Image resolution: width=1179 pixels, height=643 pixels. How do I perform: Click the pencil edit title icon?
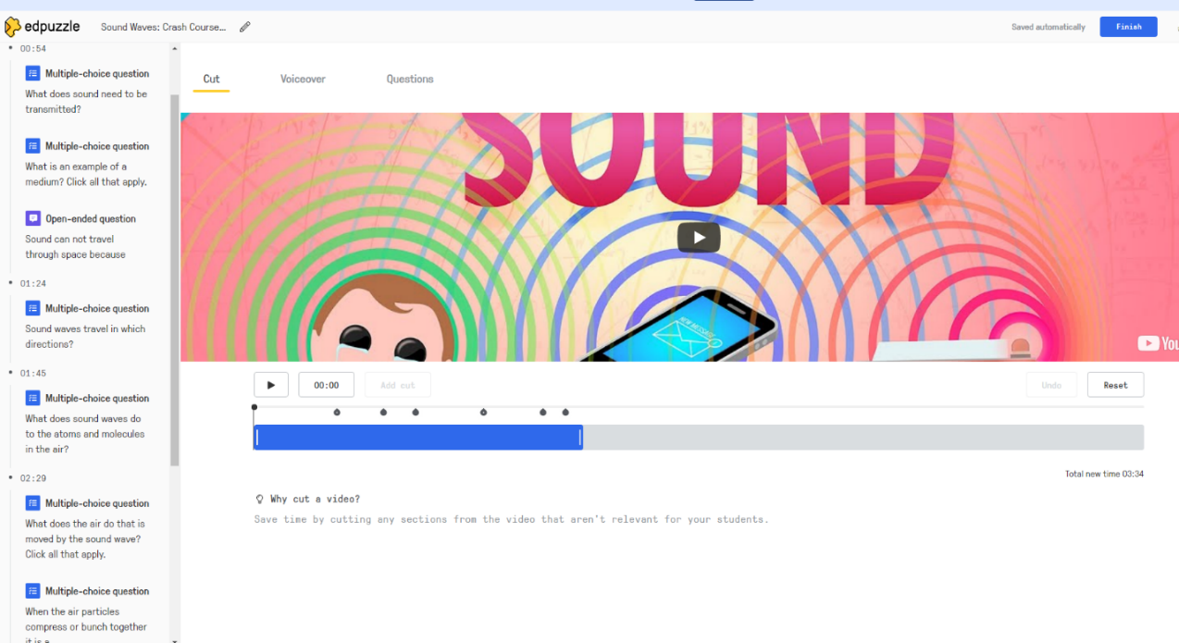point(244,27)
